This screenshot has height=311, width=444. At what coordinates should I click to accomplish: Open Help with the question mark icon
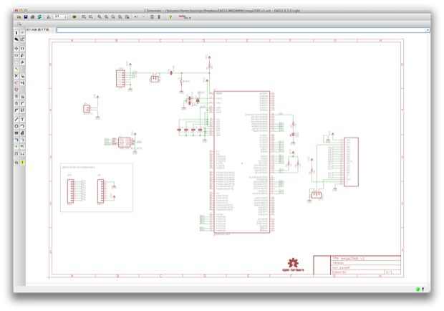tap(170, 17)
